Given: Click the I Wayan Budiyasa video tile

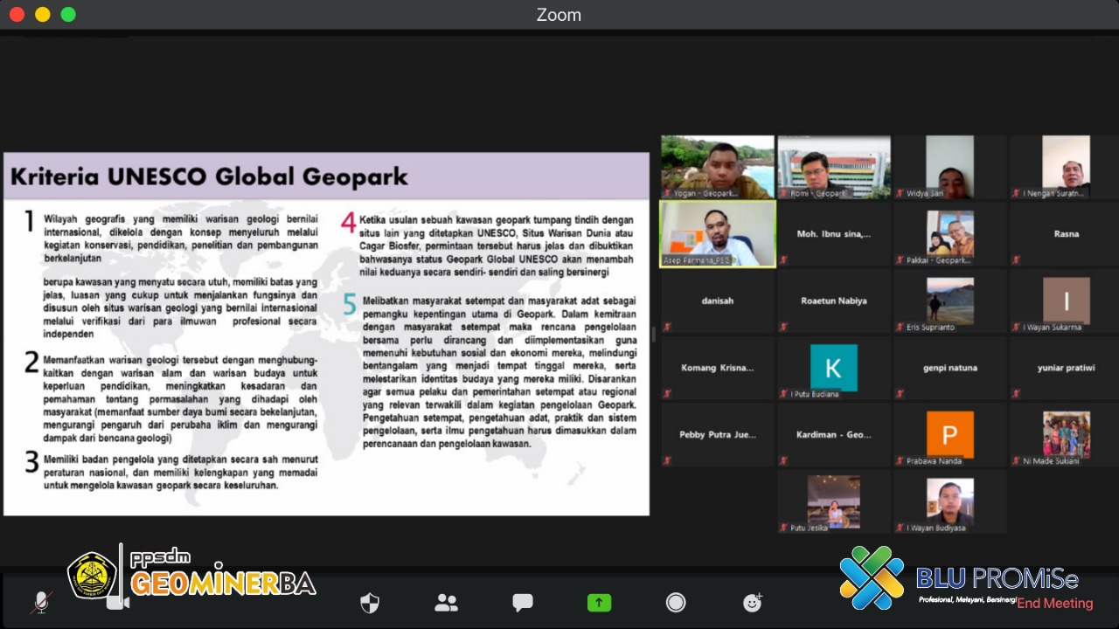Looking at the screenshot, I should coord(950,501).
